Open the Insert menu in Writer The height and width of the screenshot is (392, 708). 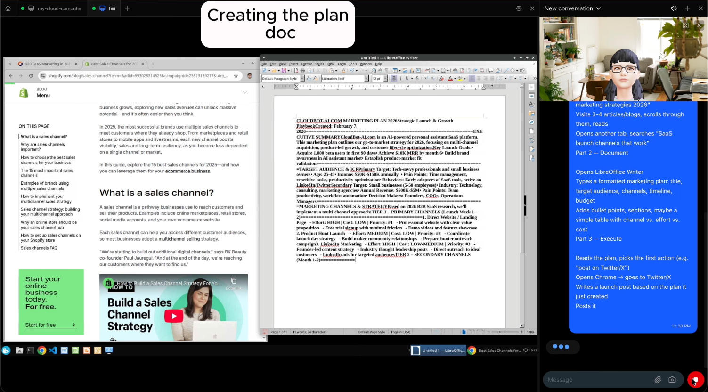pos(293,64)
